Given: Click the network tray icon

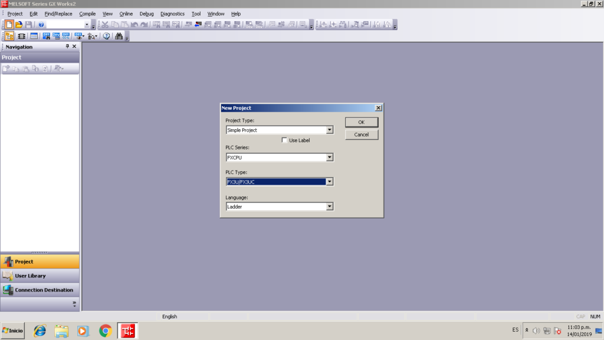Looking at the screenshot, I should (547, 331).
